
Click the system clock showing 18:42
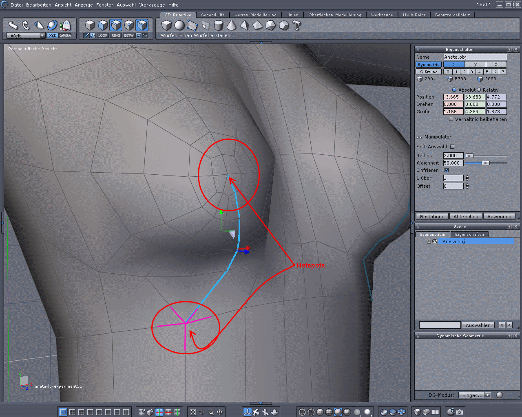(483, 4)
